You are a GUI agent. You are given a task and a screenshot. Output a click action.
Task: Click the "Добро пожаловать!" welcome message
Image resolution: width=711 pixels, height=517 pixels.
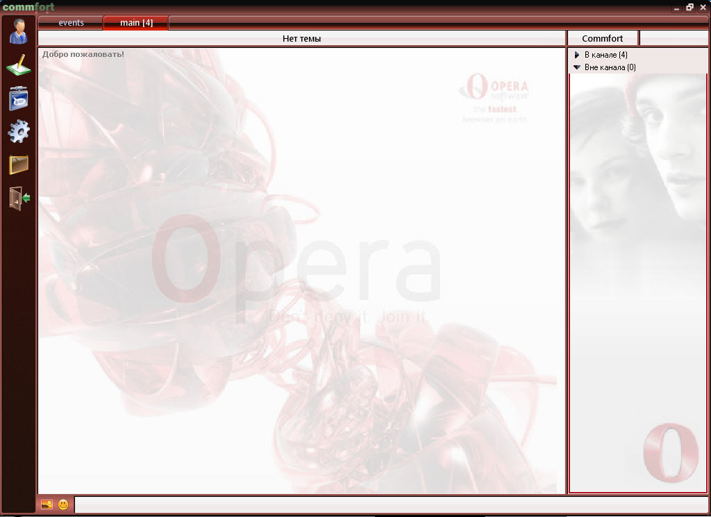[x=83, y=54]
